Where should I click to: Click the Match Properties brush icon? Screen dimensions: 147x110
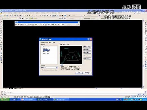pos(29,16)
